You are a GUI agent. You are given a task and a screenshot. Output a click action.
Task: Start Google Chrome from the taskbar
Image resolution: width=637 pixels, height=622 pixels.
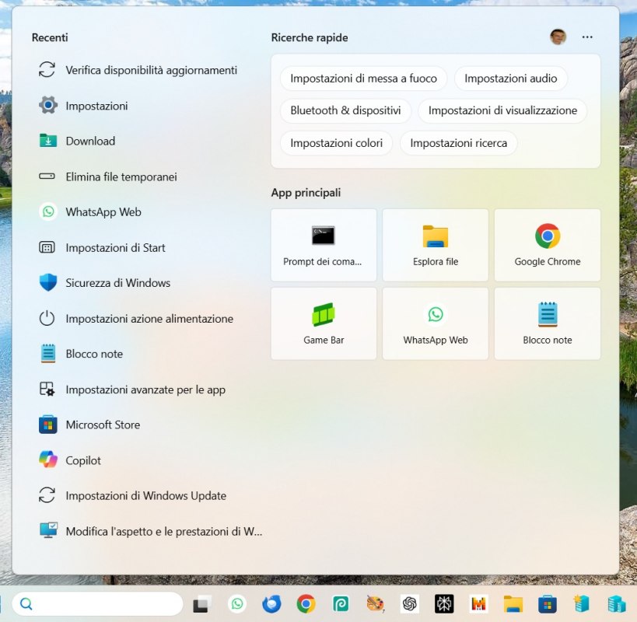[306, 603]
